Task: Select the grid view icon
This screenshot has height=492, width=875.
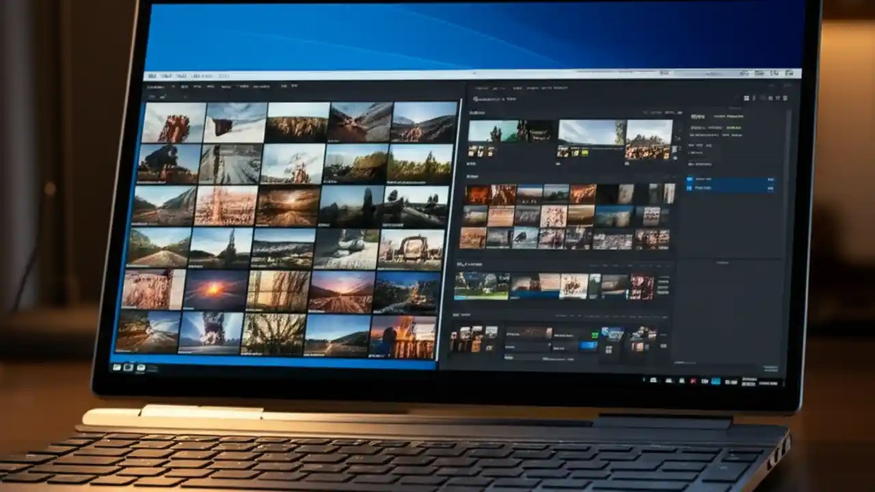Action: pyautogui.click(x=745, y=98)
